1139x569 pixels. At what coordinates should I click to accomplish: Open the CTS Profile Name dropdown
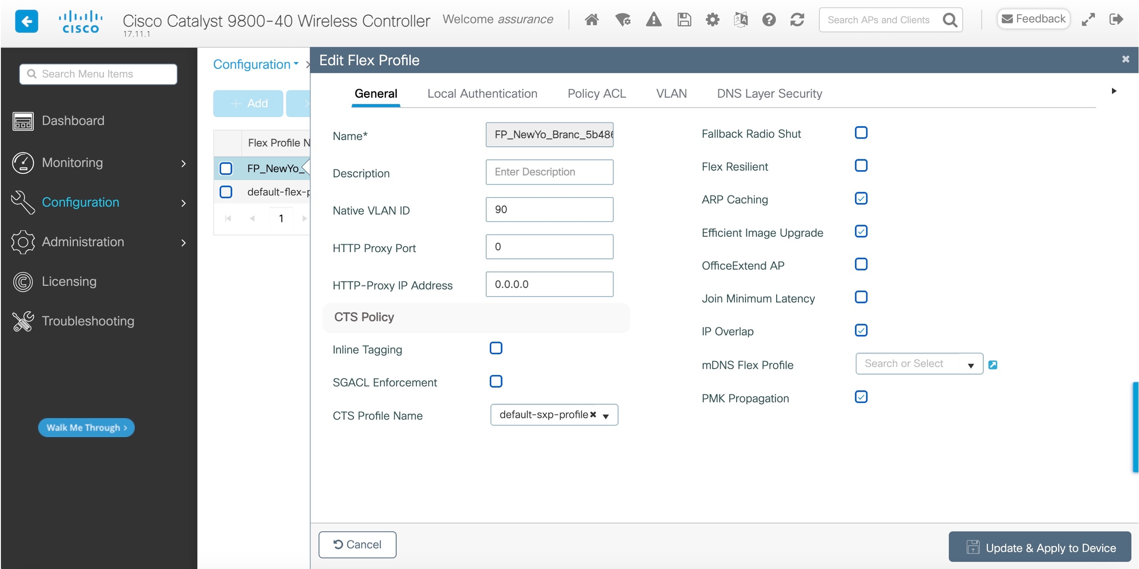(606, 416)
